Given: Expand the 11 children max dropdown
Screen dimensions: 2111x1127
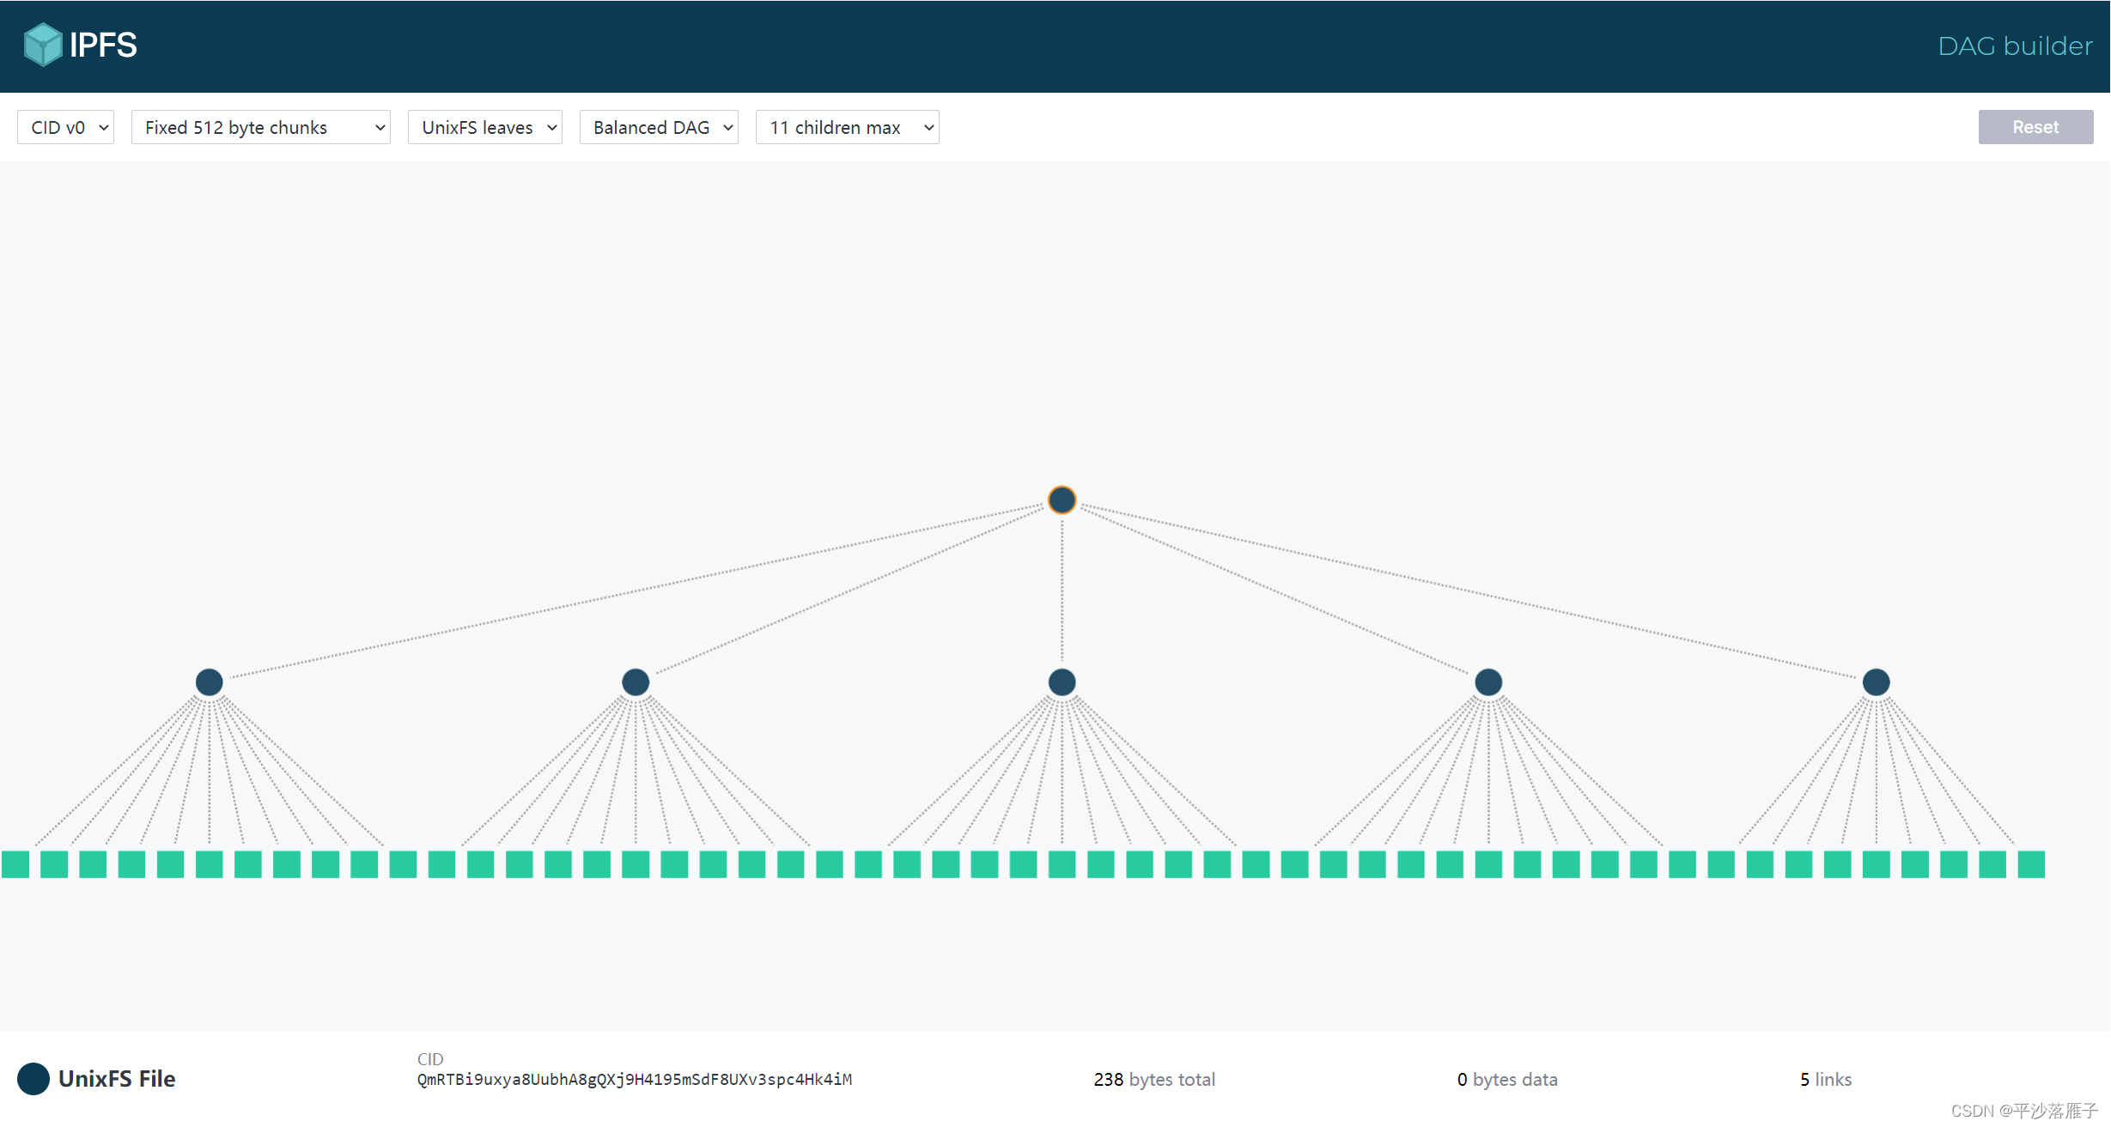Looking at the screenshot, I should [x=847, y=127].
